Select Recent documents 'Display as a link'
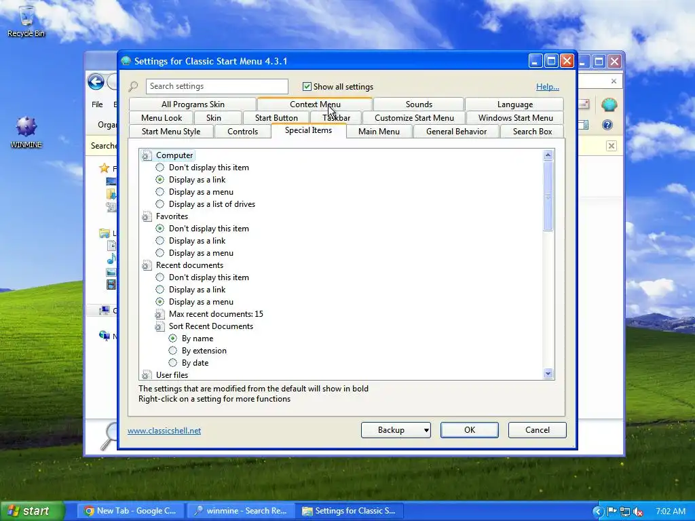 click(x=159, y=290)
